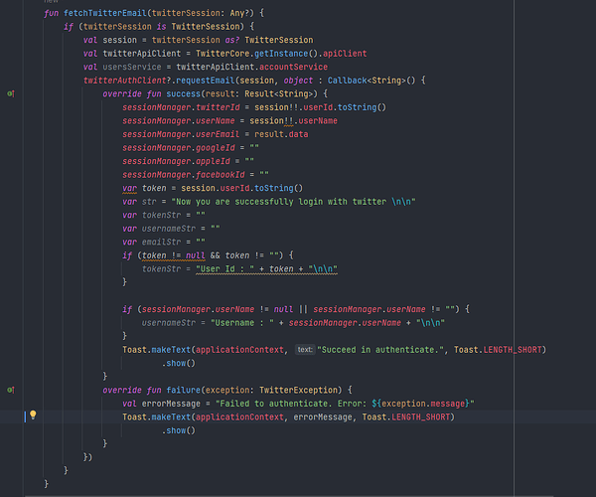Click twitterAuthClient before requestEmail
The width and height of the screenshot is (596, 497).
point(125,81)
